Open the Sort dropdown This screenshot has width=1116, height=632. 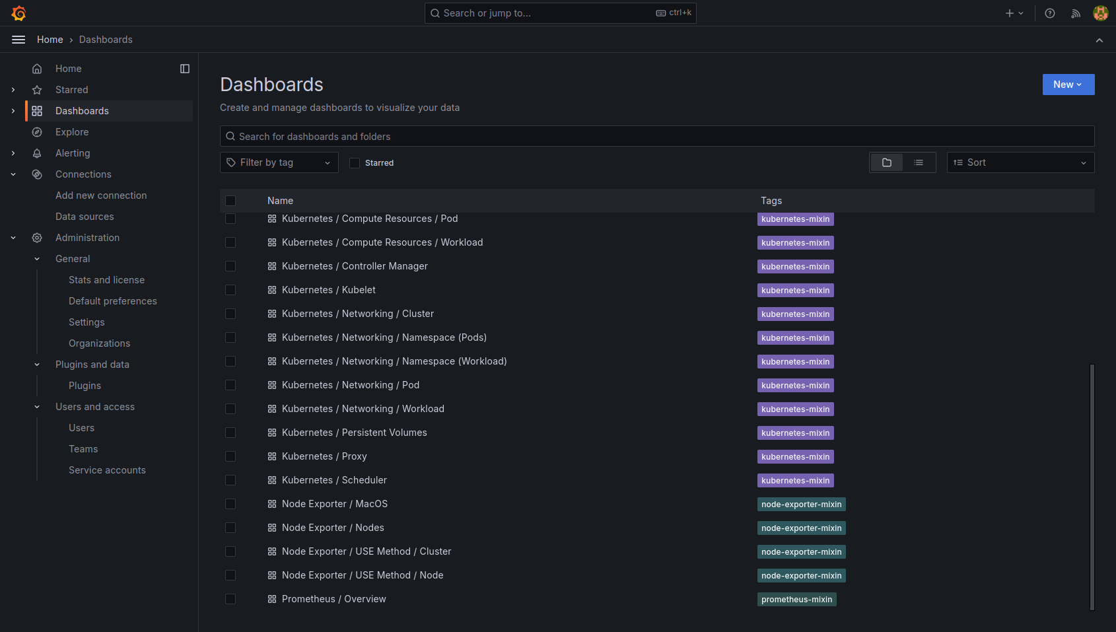[x=1020, y=162]
